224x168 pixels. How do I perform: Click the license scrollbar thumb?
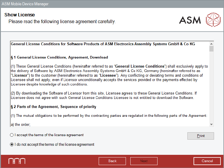point(211,49)
